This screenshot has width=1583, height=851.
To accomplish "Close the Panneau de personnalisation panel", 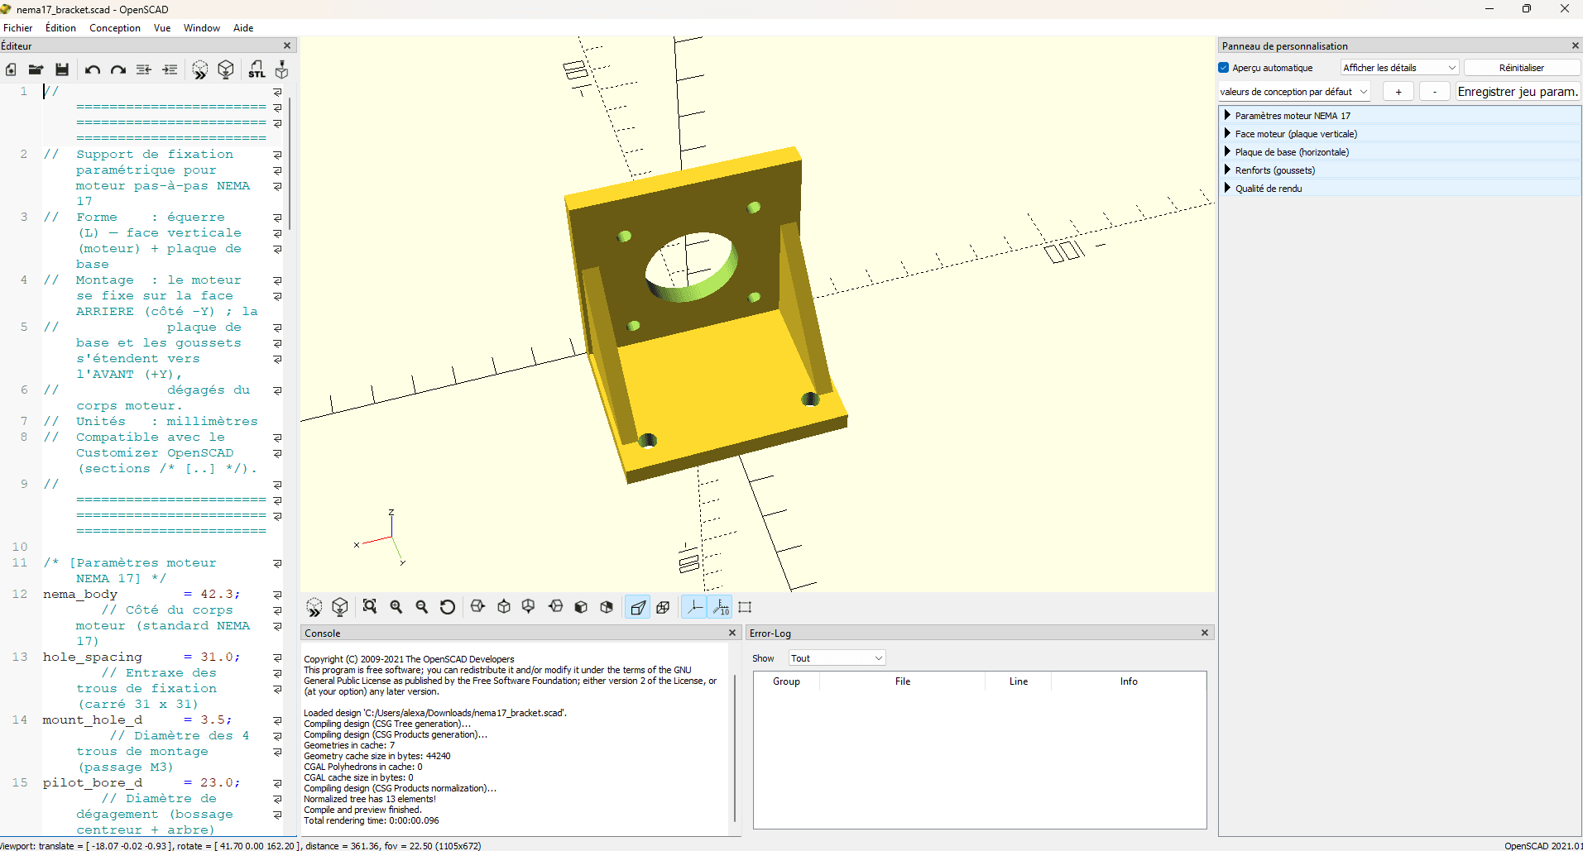I will click(x=1576, y=46).
